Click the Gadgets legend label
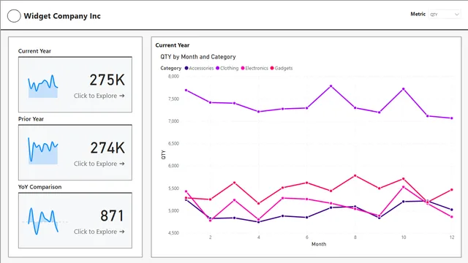468x263 pixels. 284,68
